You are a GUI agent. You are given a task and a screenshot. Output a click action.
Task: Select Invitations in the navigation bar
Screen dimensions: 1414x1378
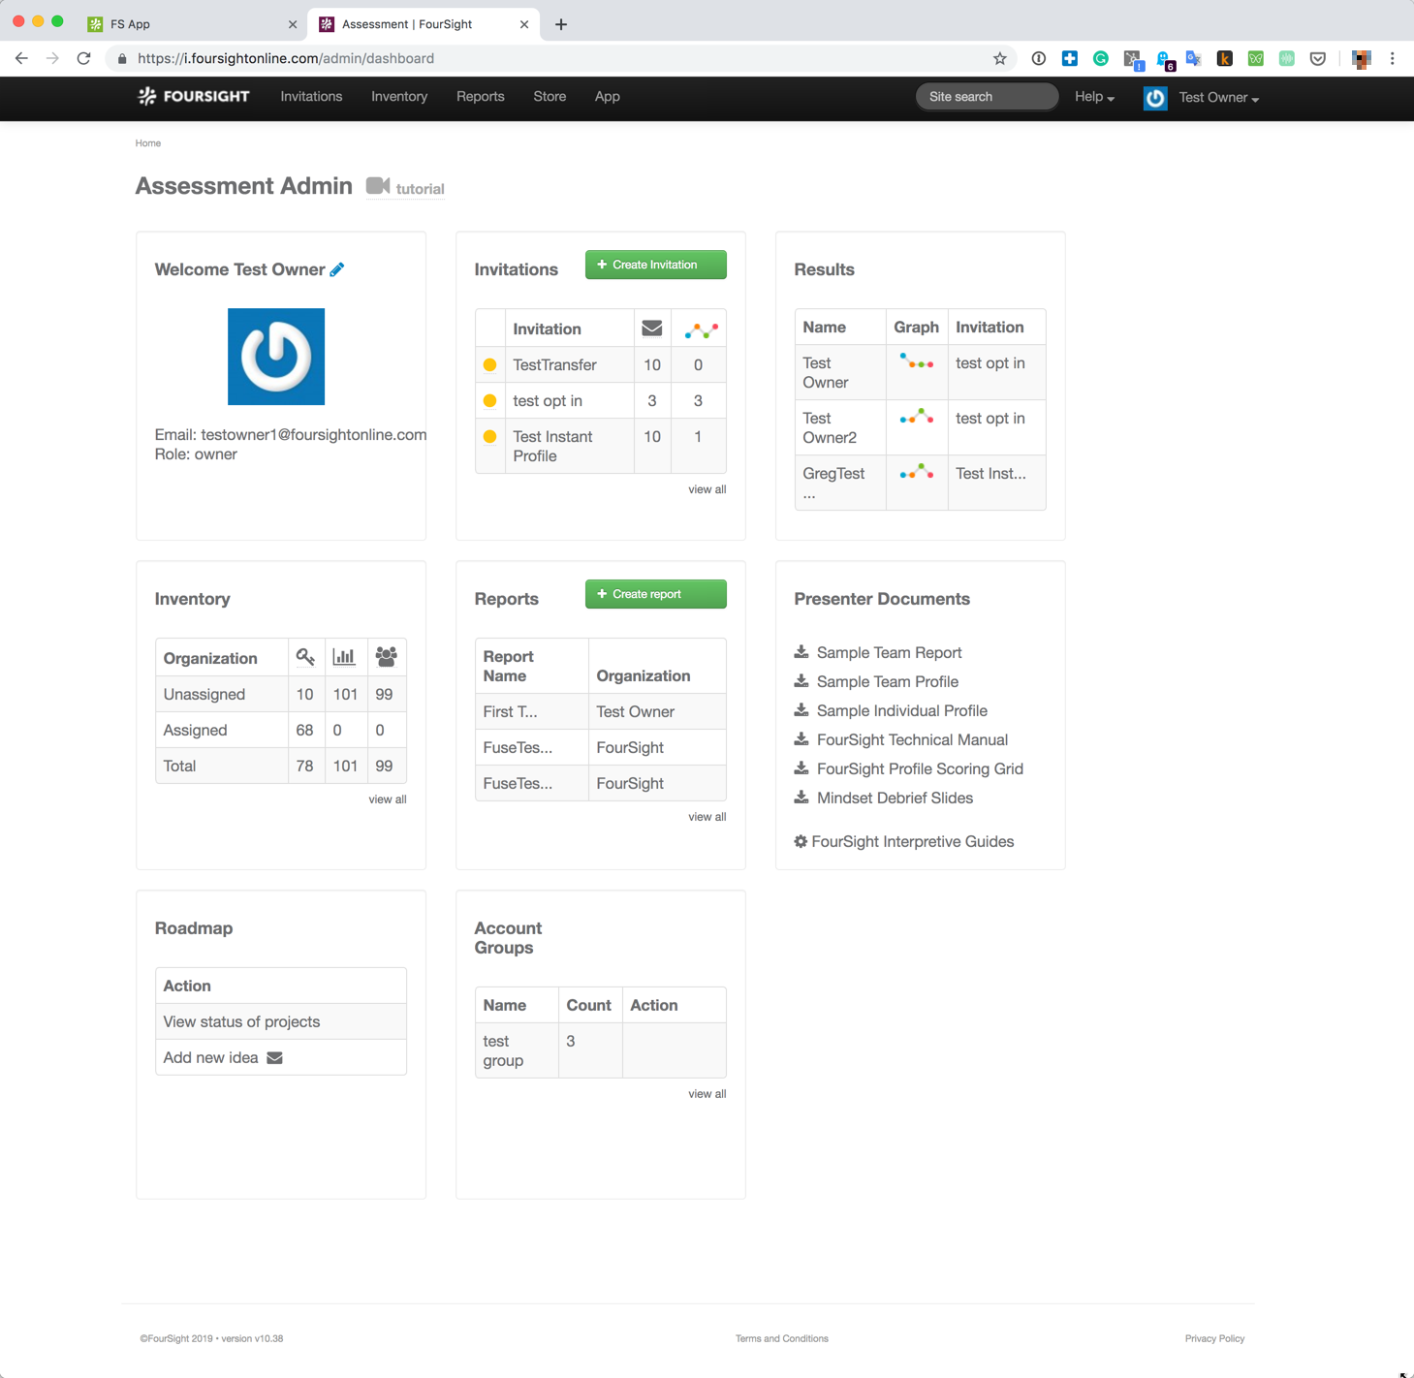point(310,96)
